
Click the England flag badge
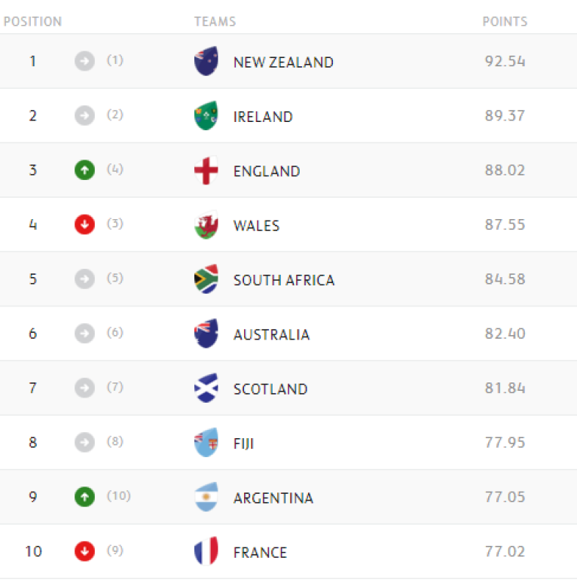[206, 171]
